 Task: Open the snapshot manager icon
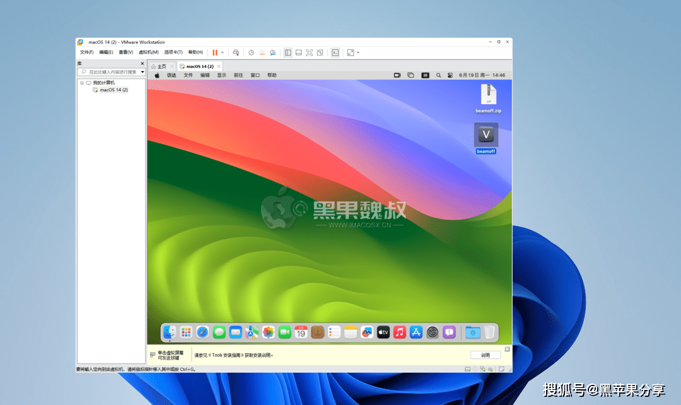coord(273,52)
